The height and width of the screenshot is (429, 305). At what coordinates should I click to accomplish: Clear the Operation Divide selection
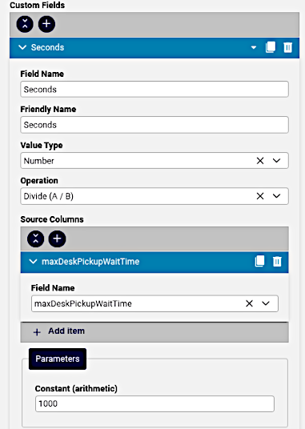click(260, 196)
